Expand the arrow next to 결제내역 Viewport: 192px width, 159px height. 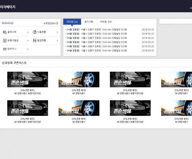pos(28,32)
